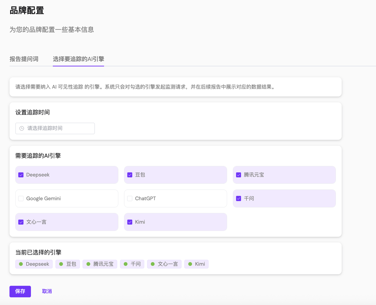The width and height of the screenshot is (376, 305).
Task: Uncheck the Deepseek engine
Action: (21, 175)
